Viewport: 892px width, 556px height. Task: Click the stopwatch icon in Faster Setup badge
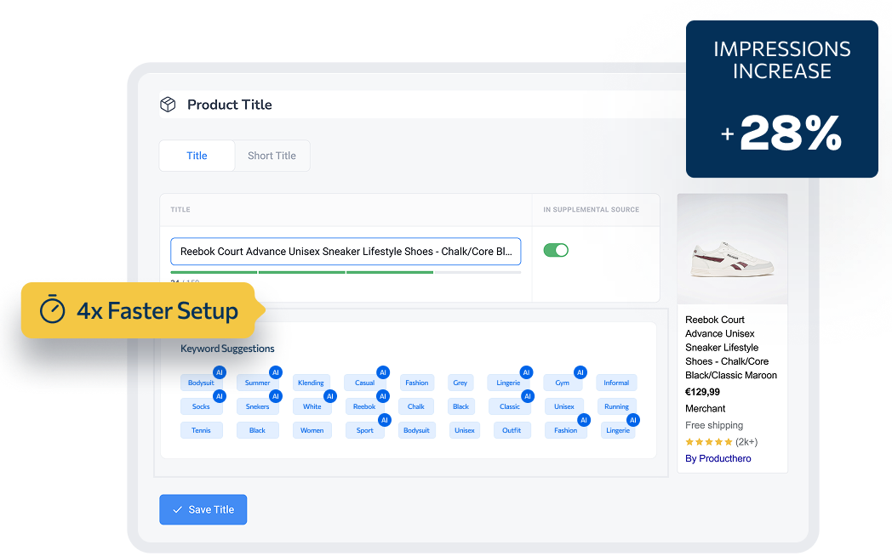pyautogui.click(x=52, y=309)
